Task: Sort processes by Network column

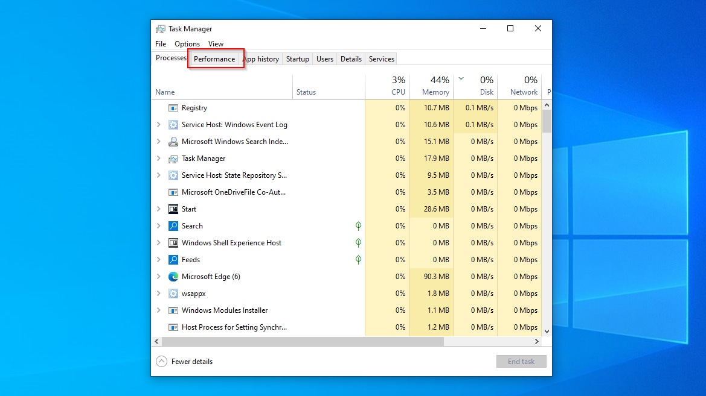Action: point(519,86)
